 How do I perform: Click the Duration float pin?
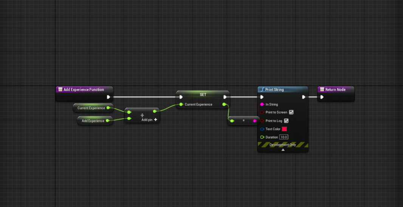point(262,137)
